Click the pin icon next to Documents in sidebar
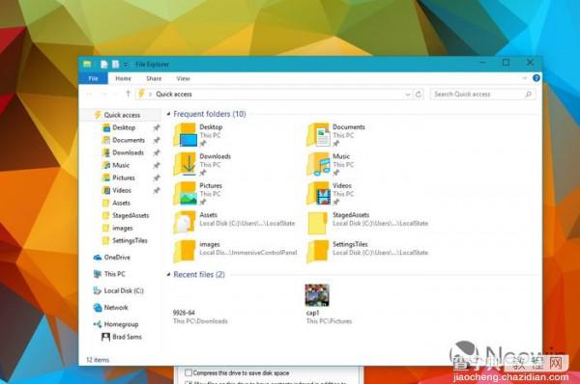The image size is (580, 384). (x=157, y=140)
